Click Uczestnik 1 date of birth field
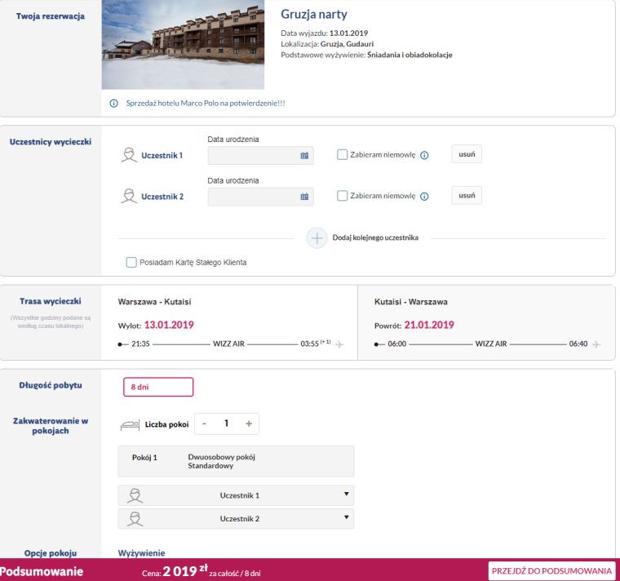 (253, 155)
